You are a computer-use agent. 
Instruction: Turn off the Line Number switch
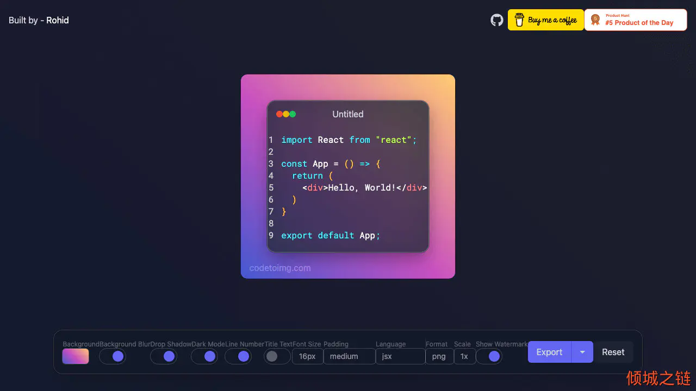(x=238, y=356)
